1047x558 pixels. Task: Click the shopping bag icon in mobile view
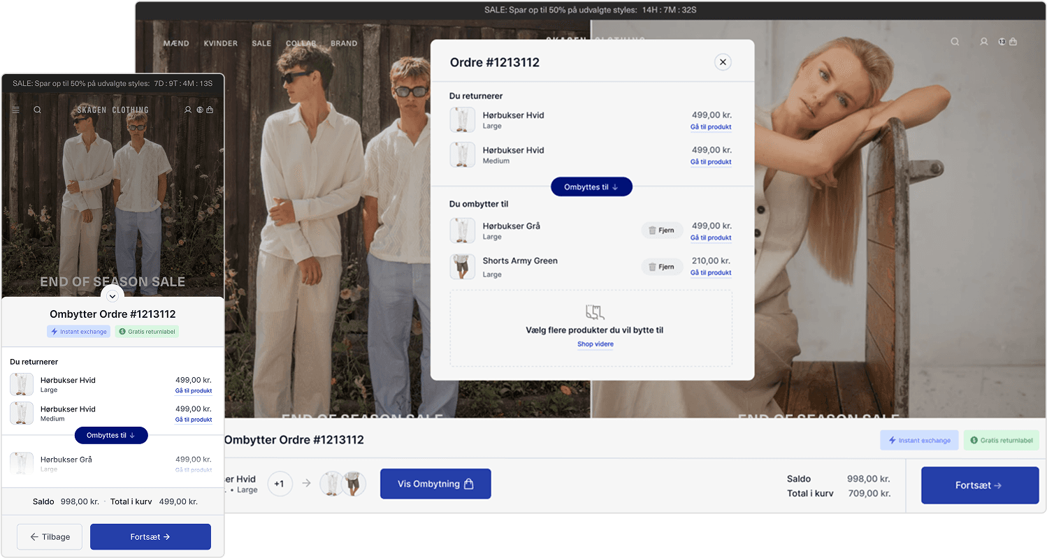(x=210, y=110)
